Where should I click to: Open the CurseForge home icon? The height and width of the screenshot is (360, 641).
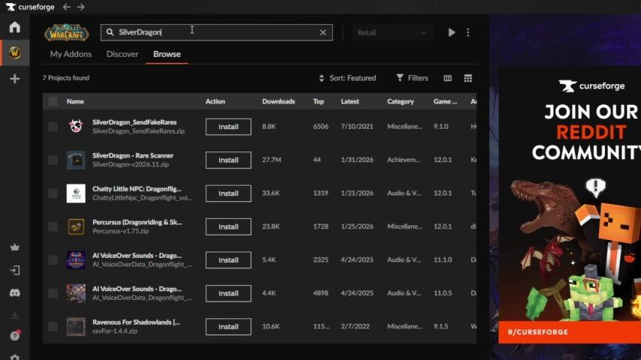[15, 27]
